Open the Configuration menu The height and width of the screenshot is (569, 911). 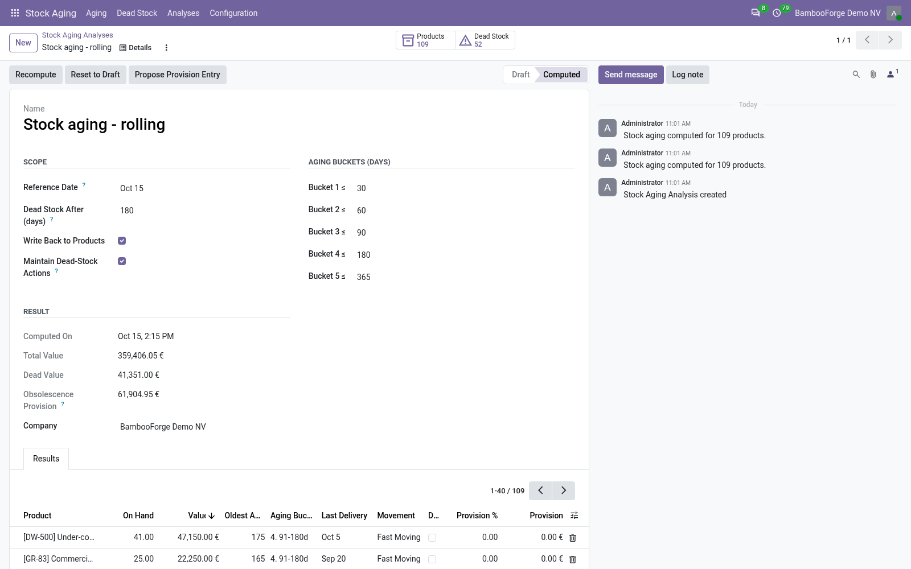tap(233, 13)
